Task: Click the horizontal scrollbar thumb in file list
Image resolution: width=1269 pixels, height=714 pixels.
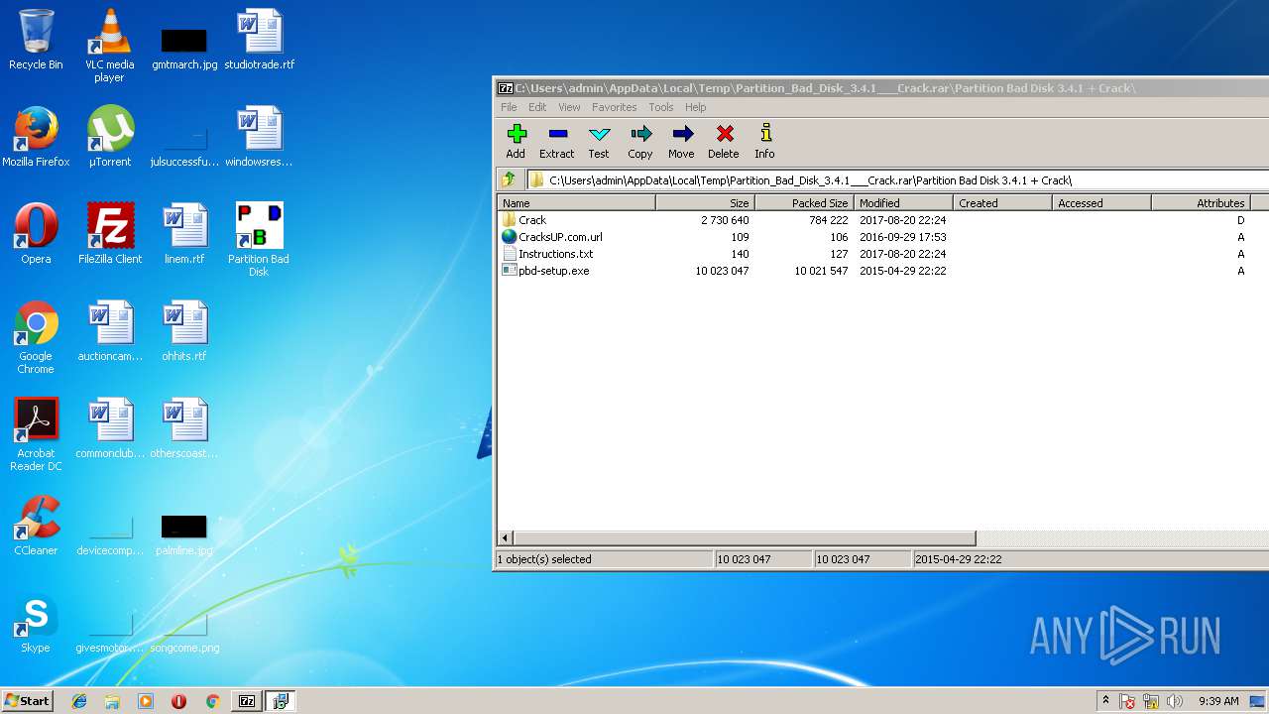Action: [x=744, y=537]
